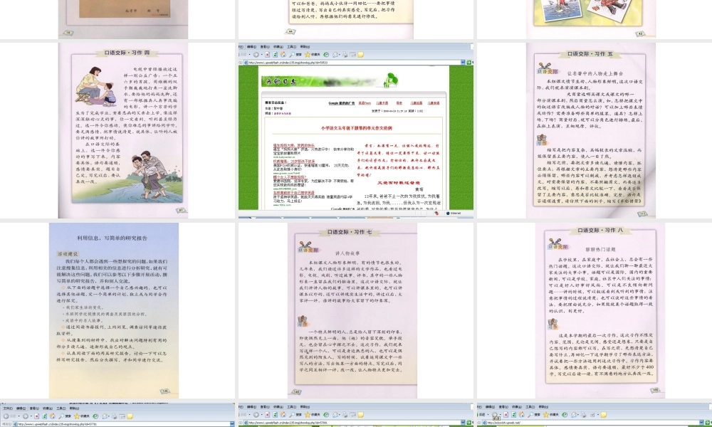The image size is (712, 427).
Task: Open the 口语交际·习作 七 textbook page thumbnail
Action: click(x=352, y=310)
